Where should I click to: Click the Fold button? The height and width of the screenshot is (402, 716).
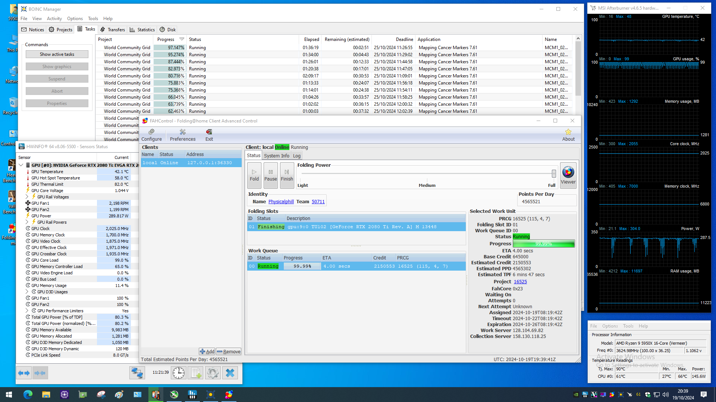tap(254, 175)
